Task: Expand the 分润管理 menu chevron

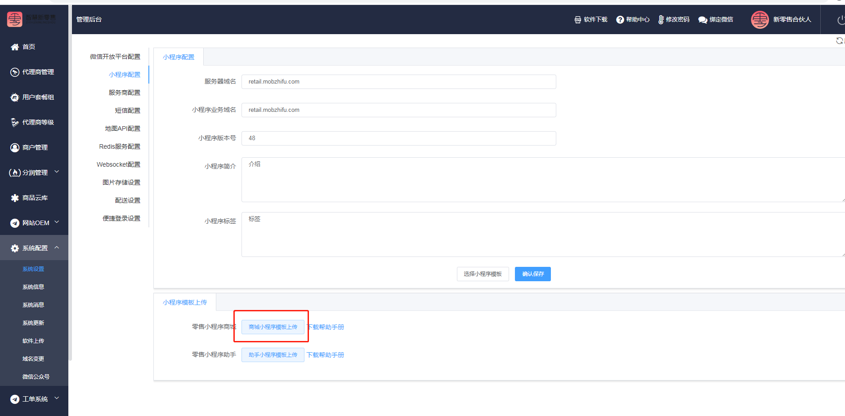Action: (57, 172)
